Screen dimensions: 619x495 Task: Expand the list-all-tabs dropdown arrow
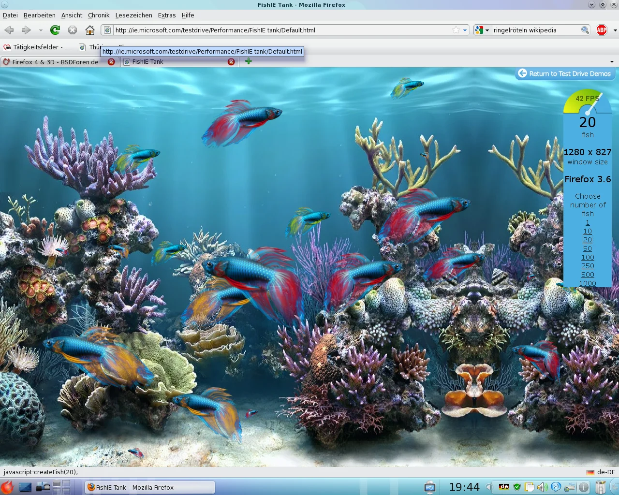tap(612, 62)
